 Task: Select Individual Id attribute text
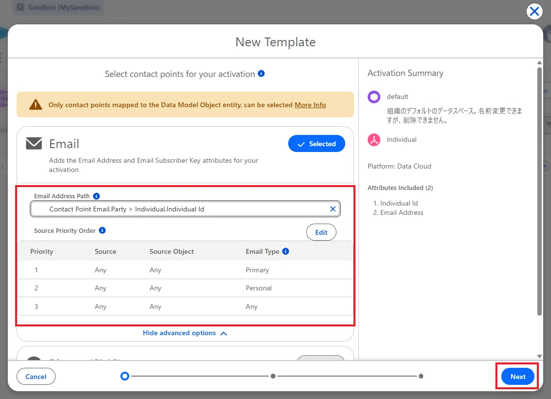[399, 203]
